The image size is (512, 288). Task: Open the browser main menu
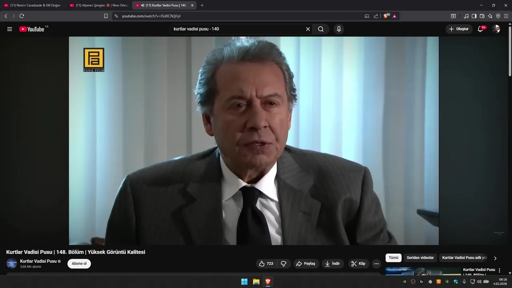[506, 16]
